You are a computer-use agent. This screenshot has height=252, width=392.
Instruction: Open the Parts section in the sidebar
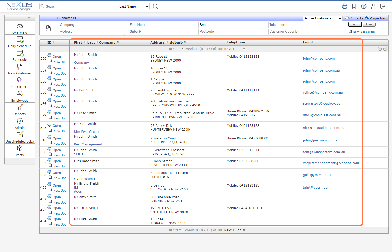tap(19, 150)
